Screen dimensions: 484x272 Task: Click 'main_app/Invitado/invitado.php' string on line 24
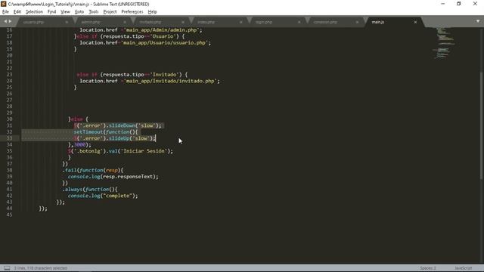point(170,81)
